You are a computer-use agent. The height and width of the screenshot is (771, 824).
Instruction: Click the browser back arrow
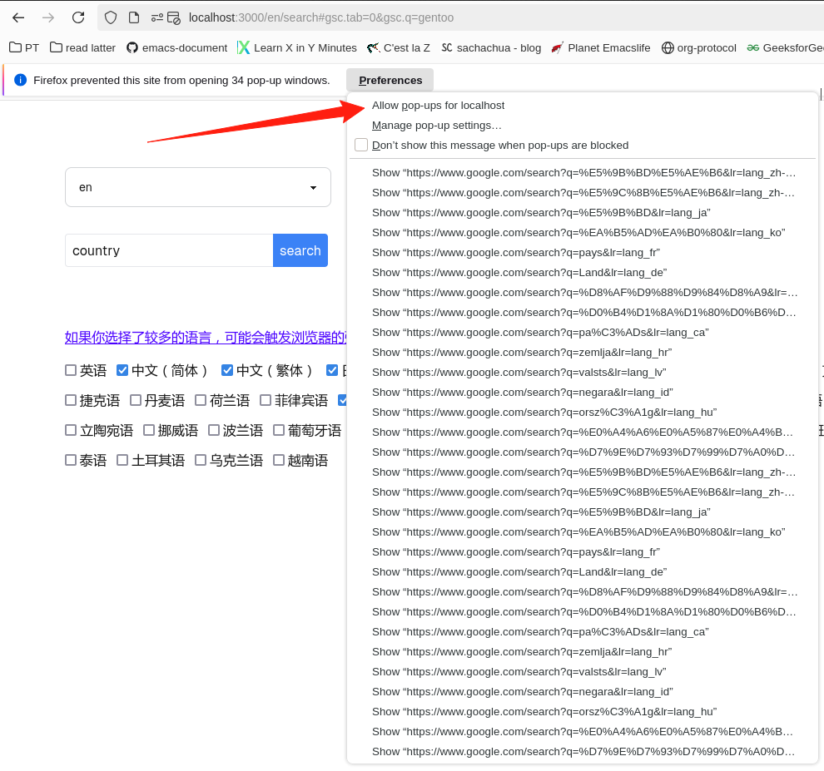[x=18, y=17]
